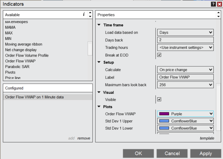Select MAX in the Available list
The width and height of the screenshot is (223, 159).
pos(9,33)
